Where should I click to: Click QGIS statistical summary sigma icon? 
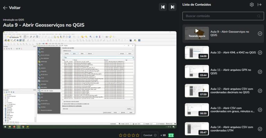tap(100, 37)
